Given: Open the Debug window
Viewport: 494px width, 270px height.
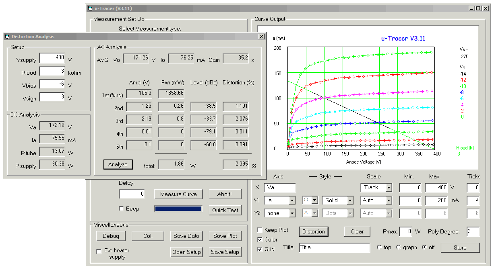Looking at the screenshot, I should [111, 236].
